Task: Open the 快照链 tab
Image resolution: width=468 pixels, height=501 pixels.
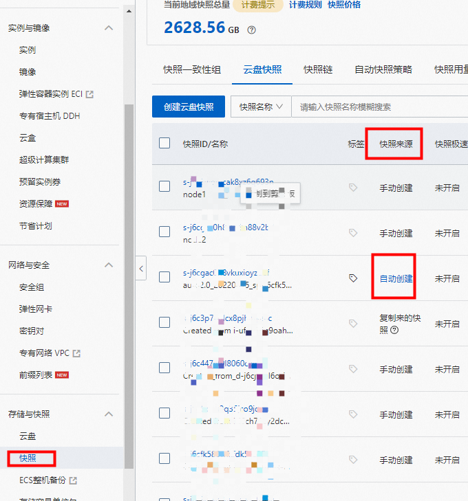Action: pos(318,69)
